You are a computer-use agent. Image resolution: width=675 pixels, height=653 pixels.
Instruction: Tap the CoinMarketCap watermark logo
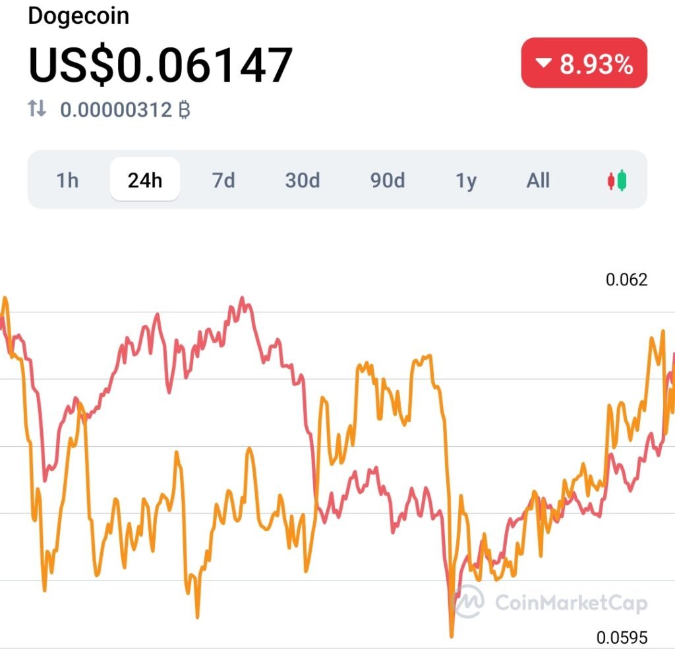[469, 601]
